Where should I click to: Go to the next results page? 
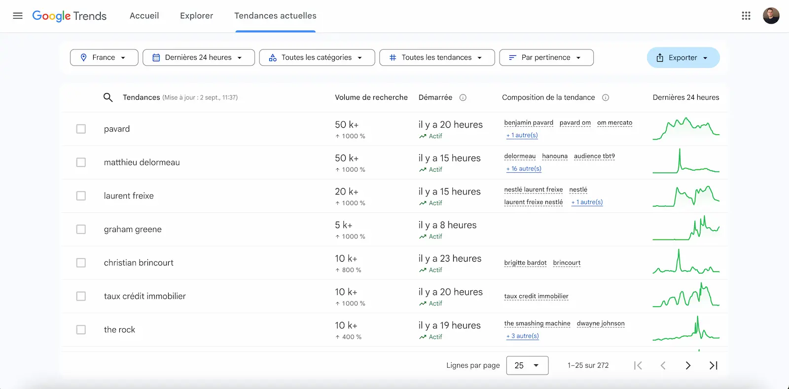(x=688, y=366)
